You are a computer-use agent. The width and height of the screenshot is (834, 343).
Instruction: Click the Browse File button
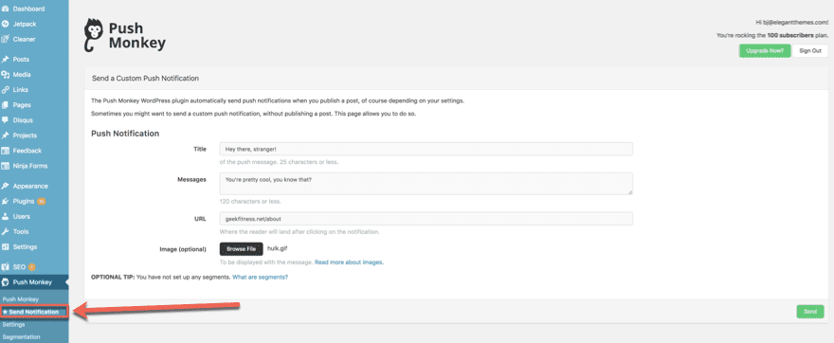click(x=241, y=249)
